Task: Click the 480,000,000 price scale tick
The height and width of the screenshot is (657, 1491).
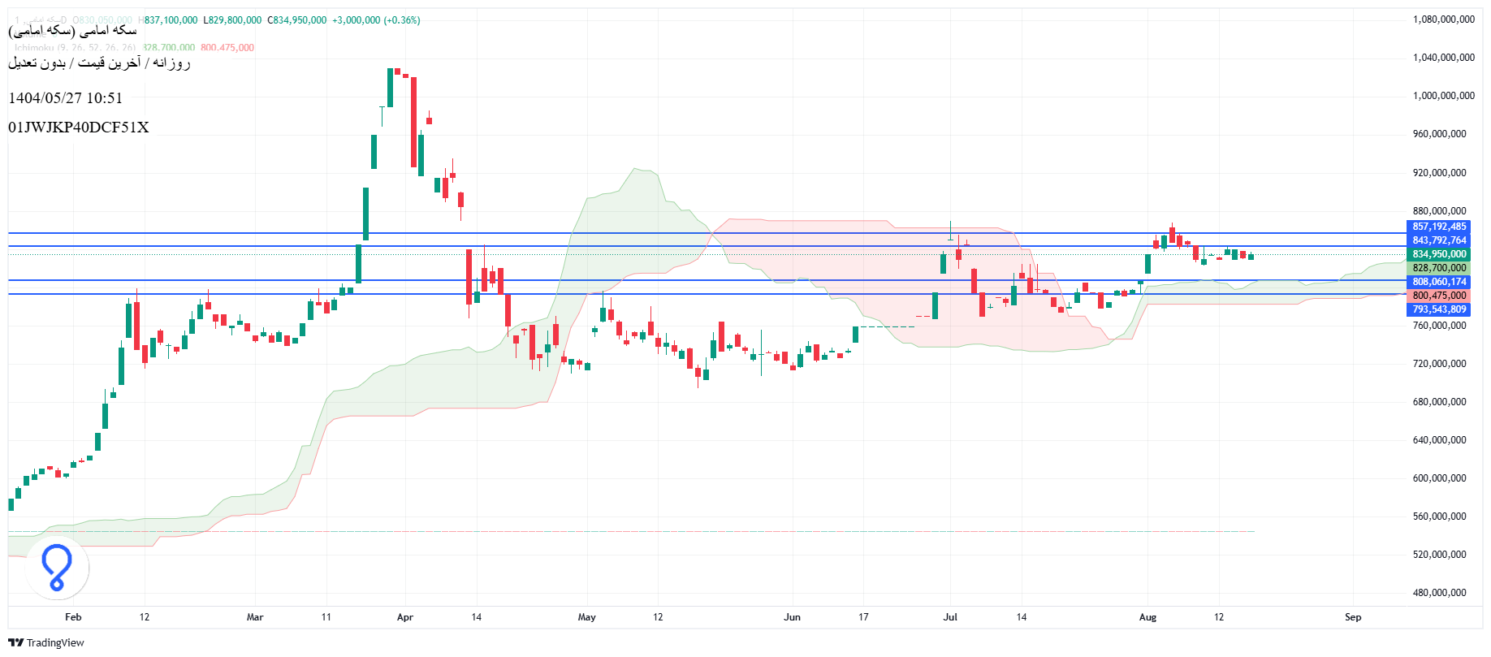Action: (x=1440, y=593)
